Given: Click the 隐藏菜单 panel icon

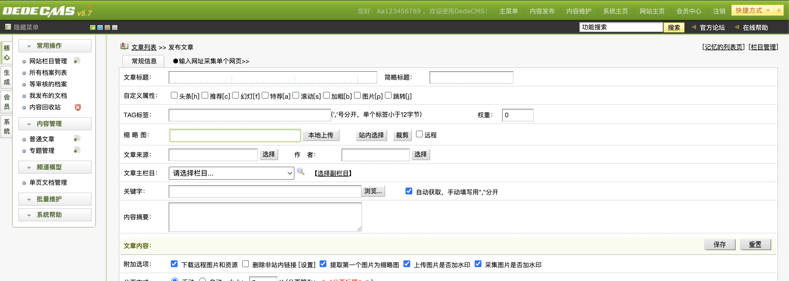Looking at the screenshot, I should click(8, 27).
